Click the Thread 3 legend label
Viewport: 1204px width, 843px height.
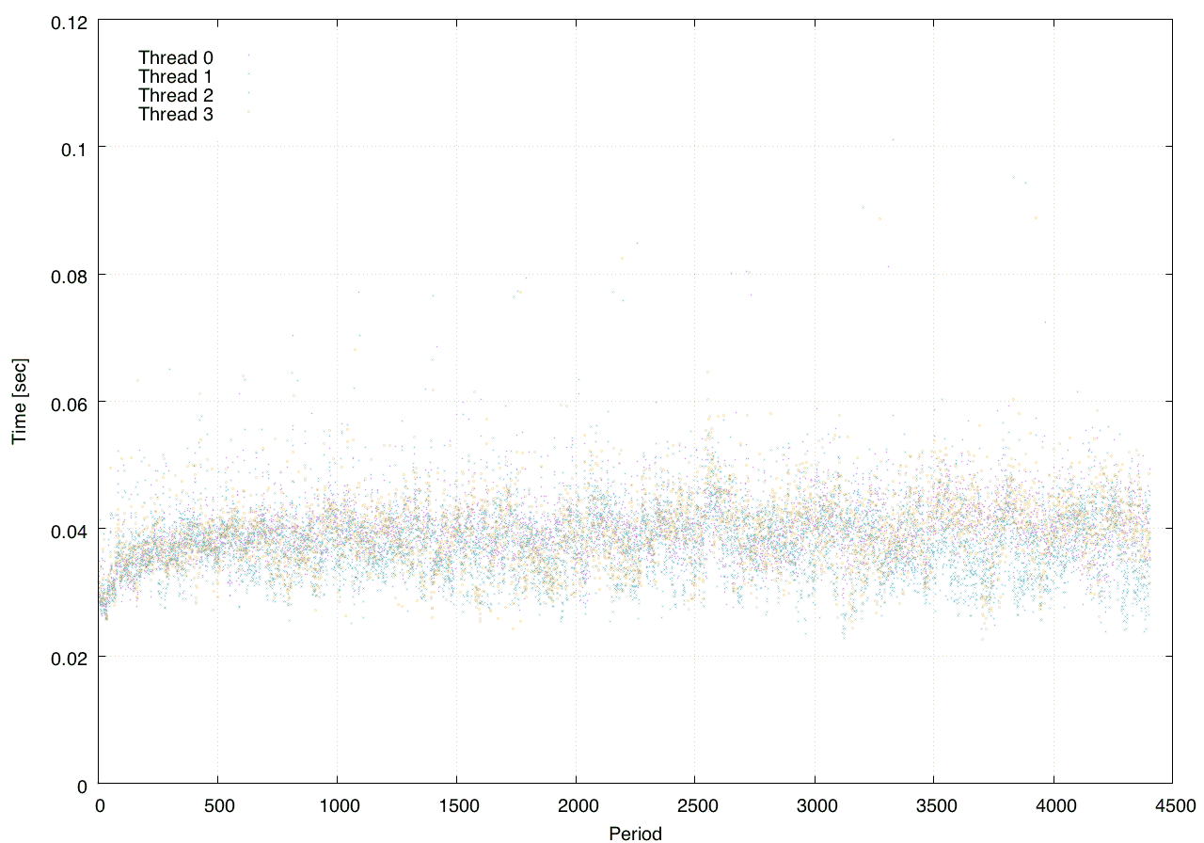(176, 115)
